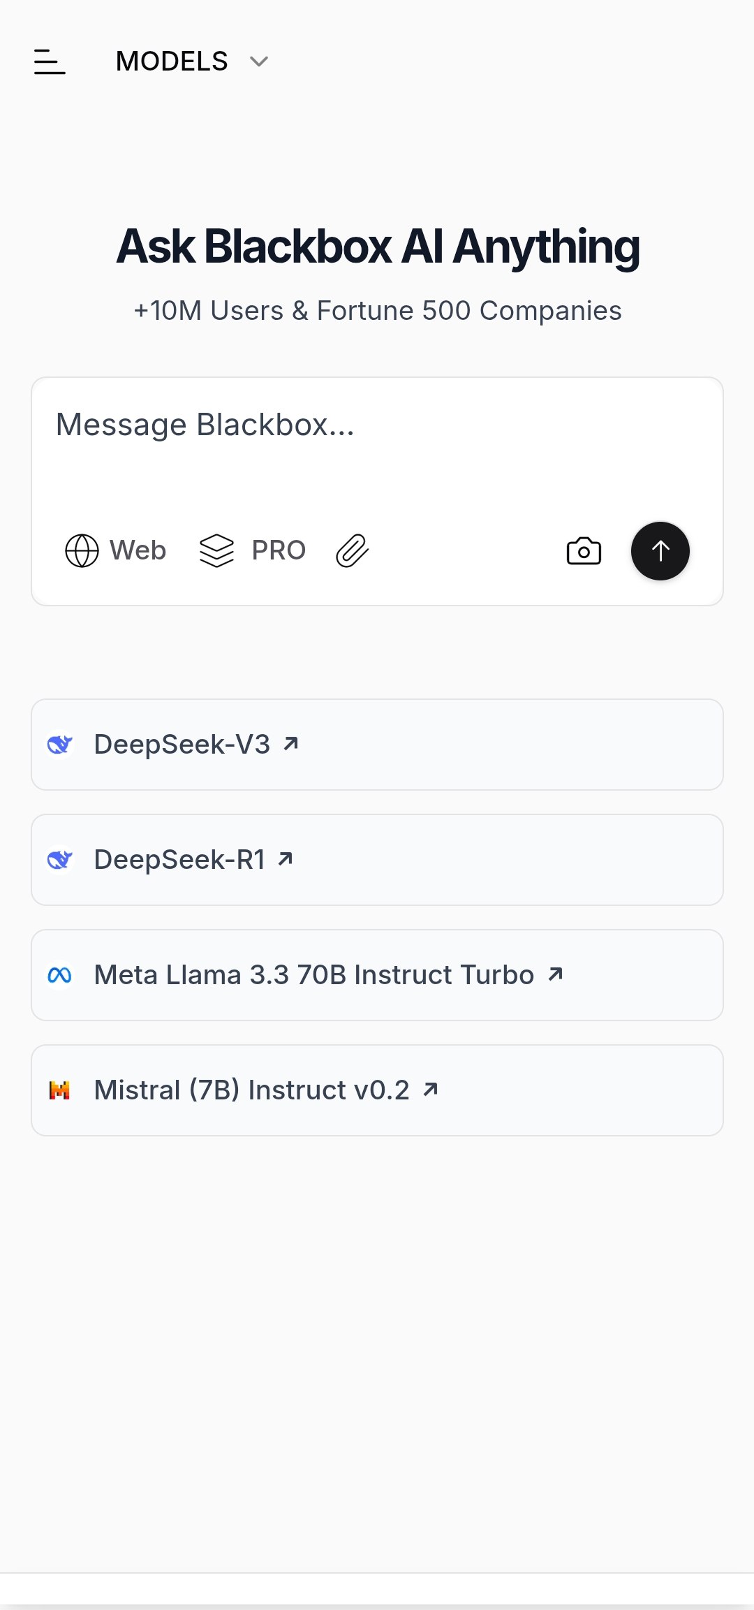The height and width of the screenshot is (1610, 754).
Task: Open external arrow next to DeepSeek-R1
Action: 285,858
